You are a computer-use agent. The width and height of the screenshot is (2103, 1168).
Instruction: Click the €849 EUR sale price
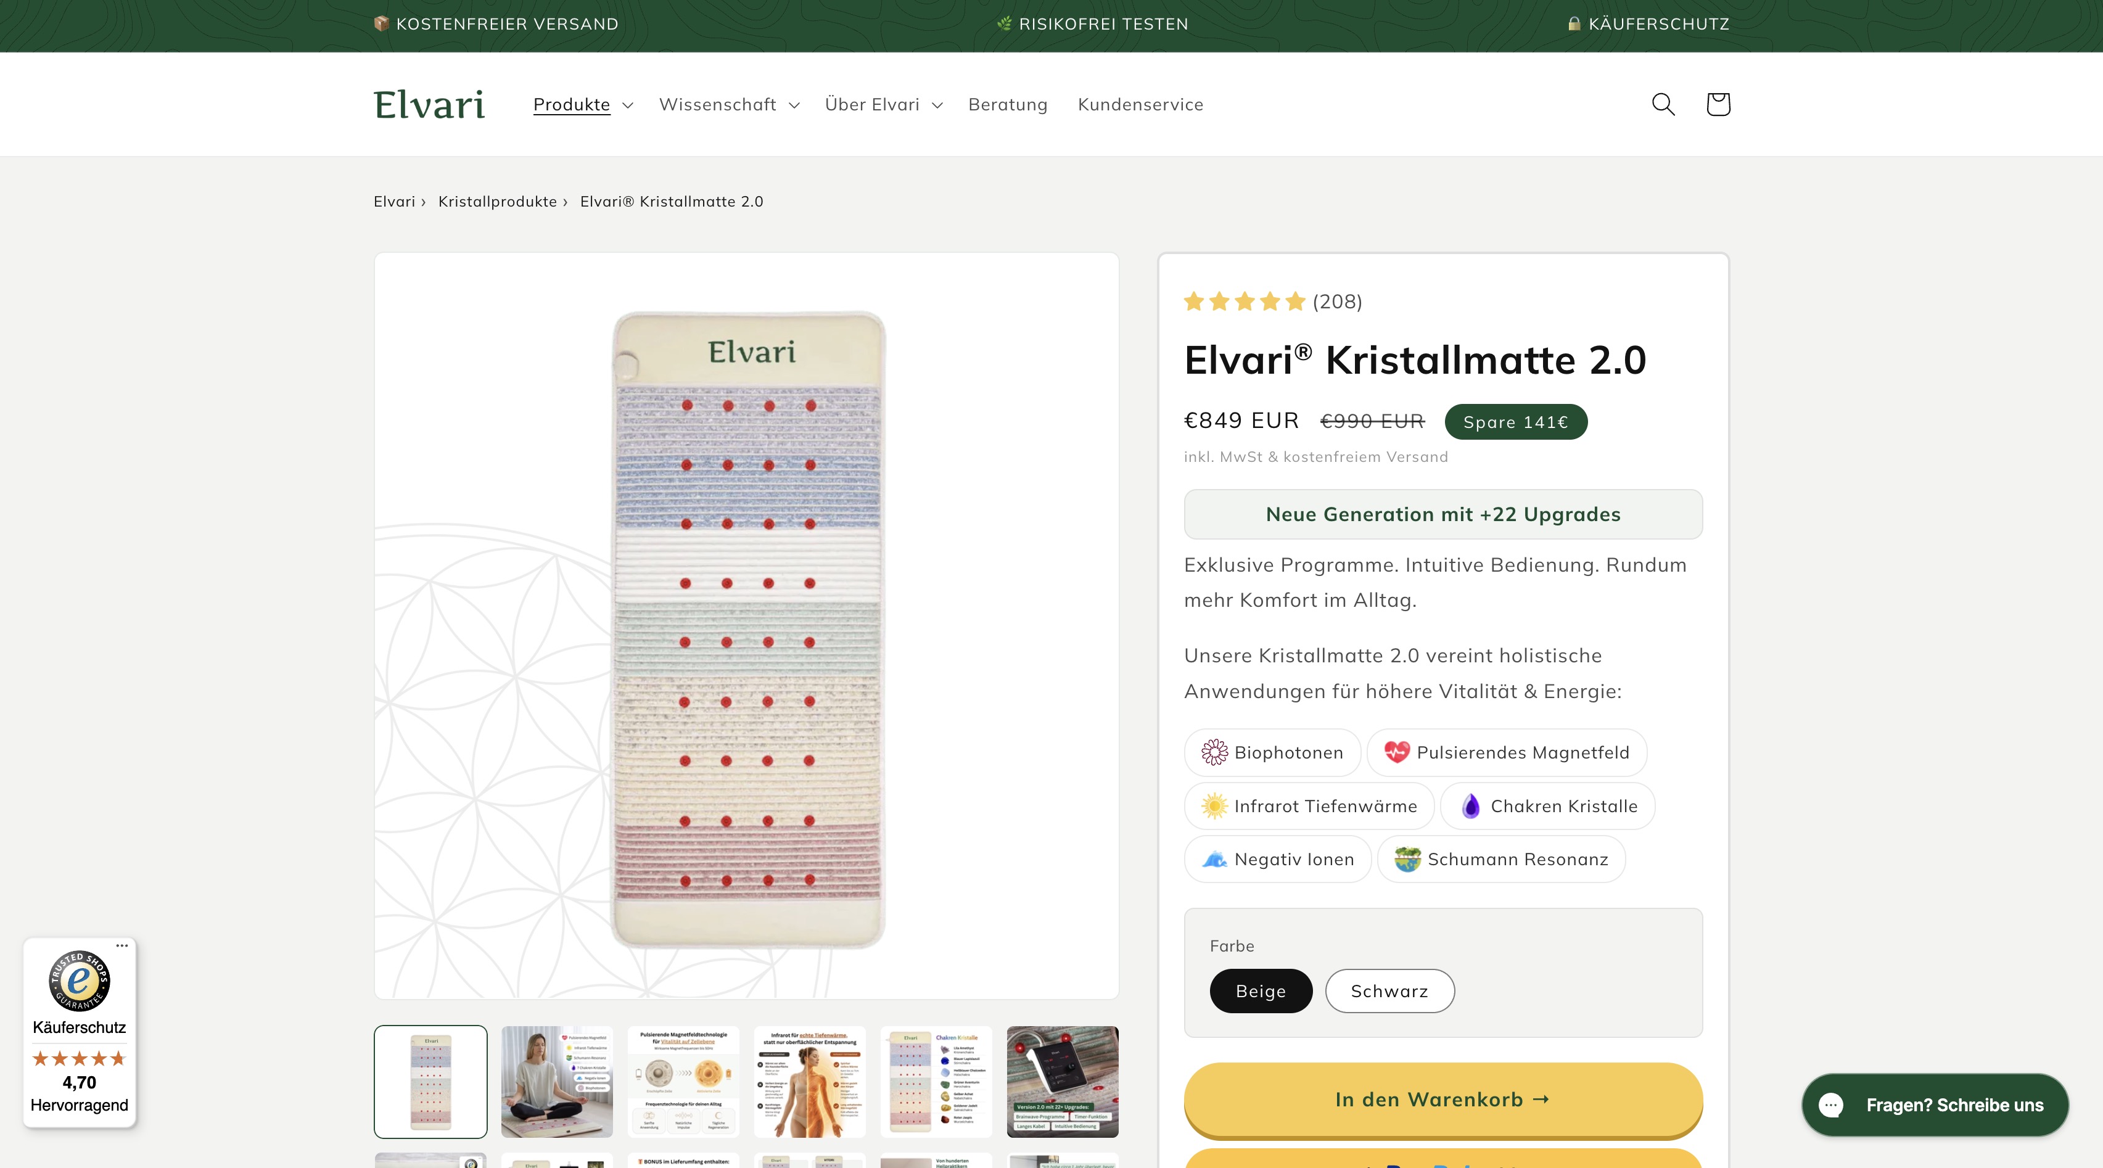click(1241, 421)
